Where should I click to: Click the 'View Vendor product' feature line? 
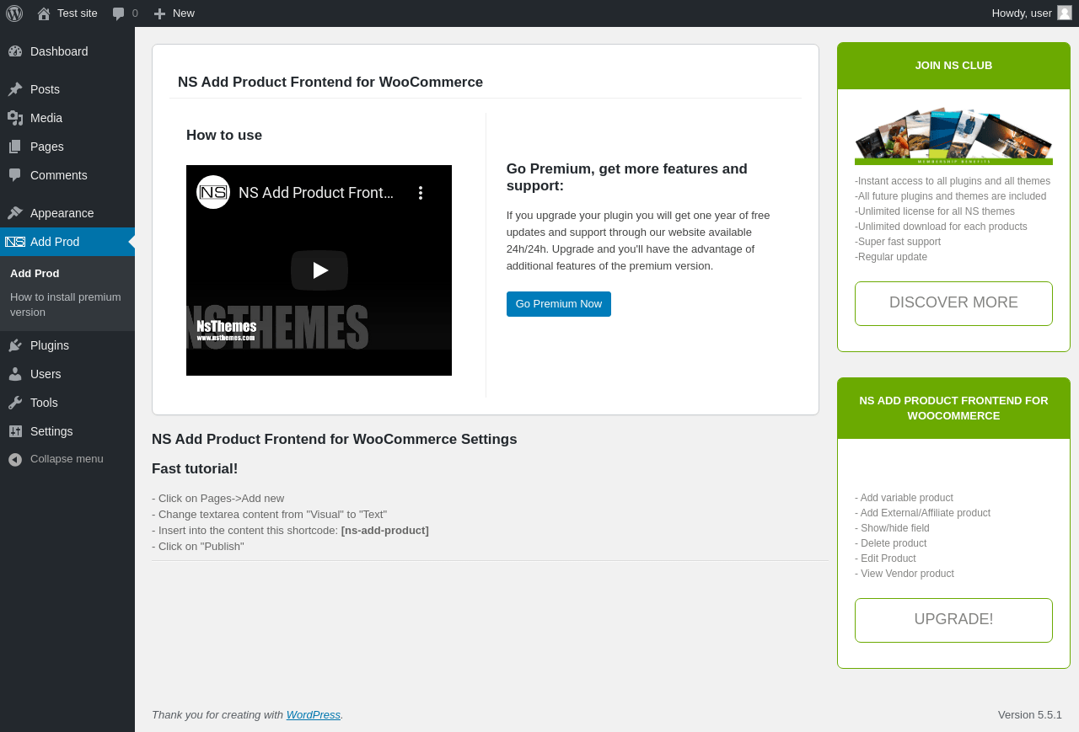pyautogui.click(x=905, y=574)
